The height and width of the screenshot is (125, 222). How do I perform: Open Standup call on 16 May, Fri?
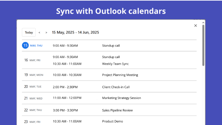[111, 57]
